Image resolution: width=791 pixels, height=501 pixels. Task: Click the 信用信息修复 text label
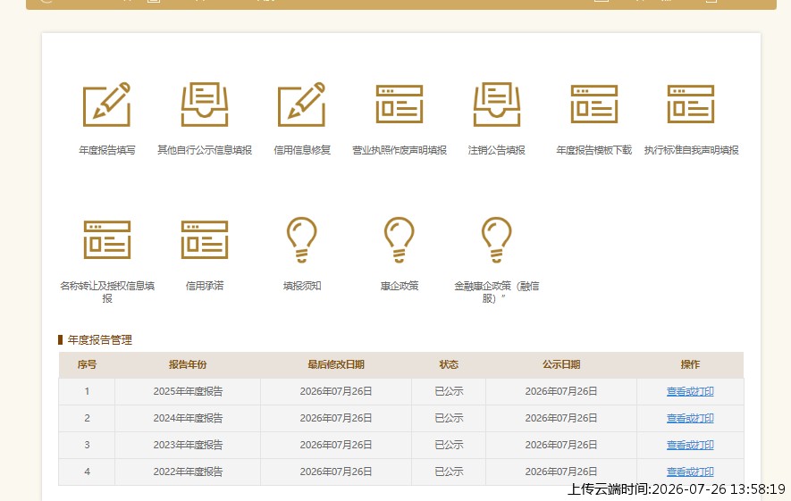tap(302, 150)
